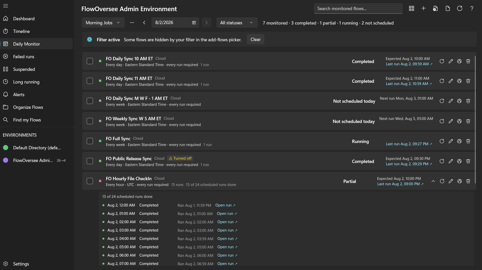482x270 pixels.
Task: Refresh the FO Full Sync row
Action: [x=442, y=141]
